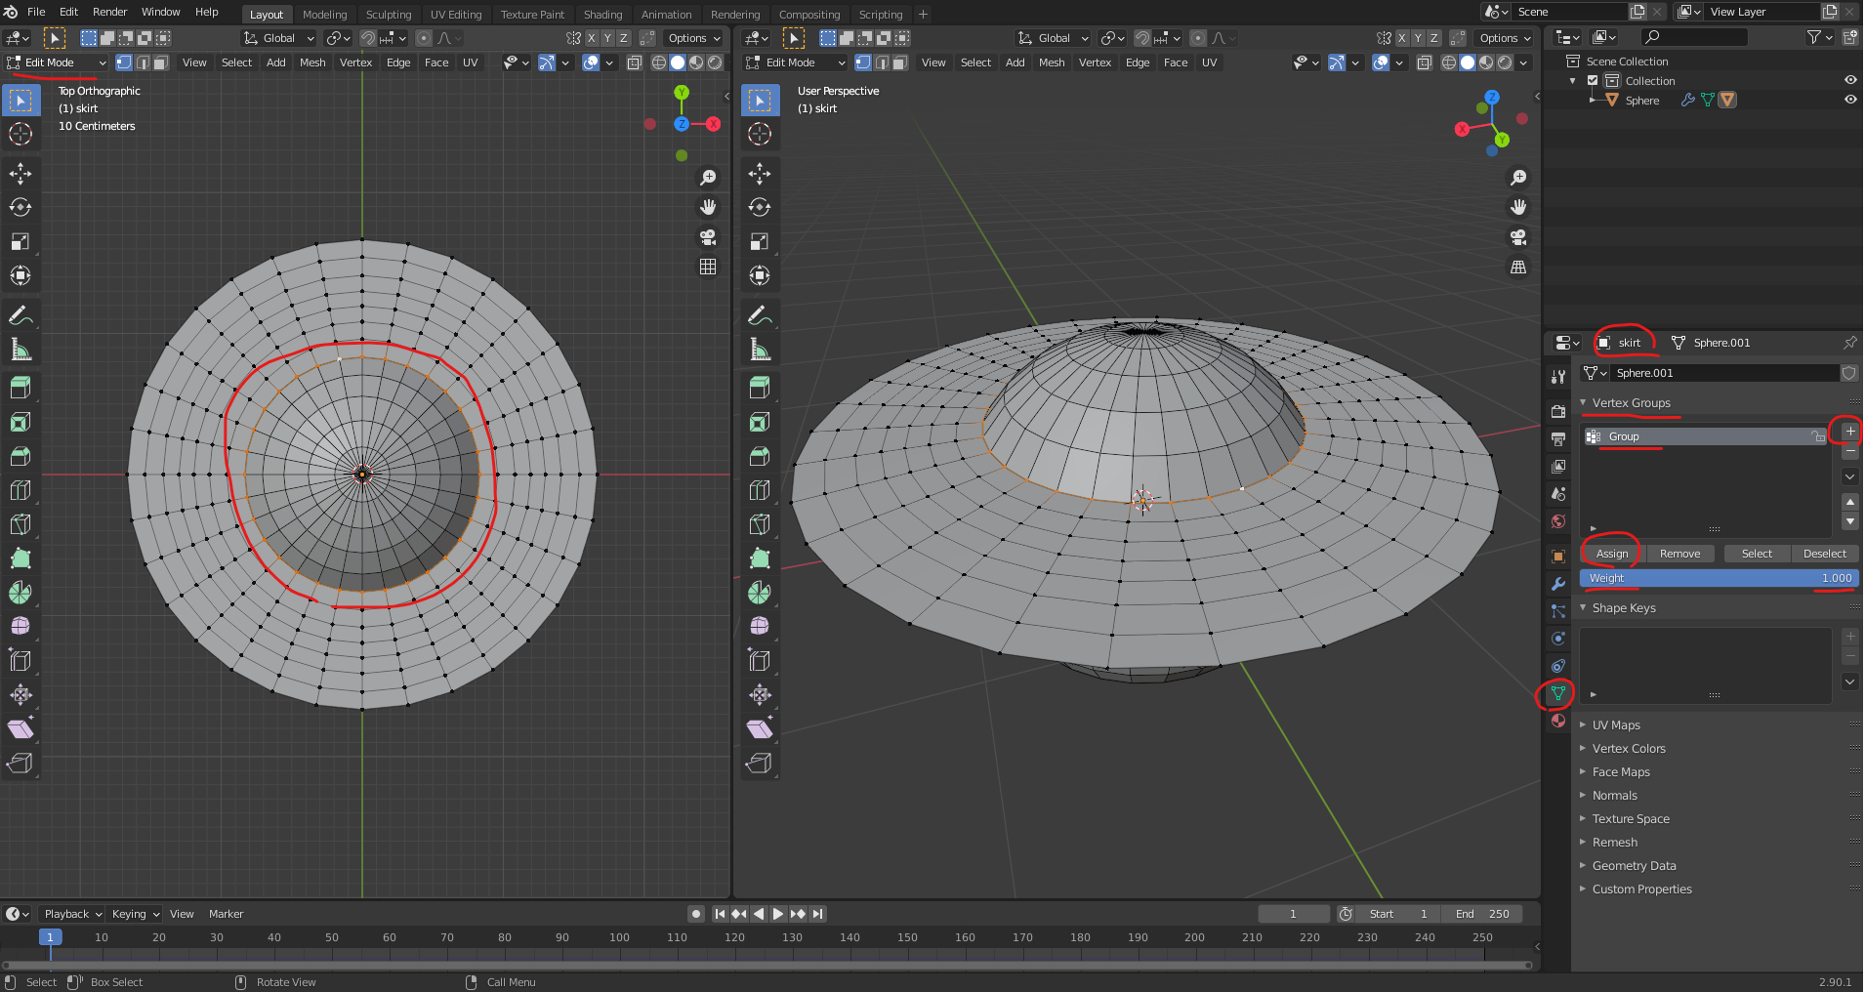This screenshot has width=1865, height=992.
Task: Open the Render menu
Action: point(109,12)
